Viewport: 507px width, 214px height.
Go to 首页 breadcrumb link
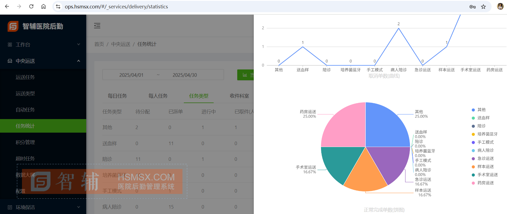(x=99, y=44)
